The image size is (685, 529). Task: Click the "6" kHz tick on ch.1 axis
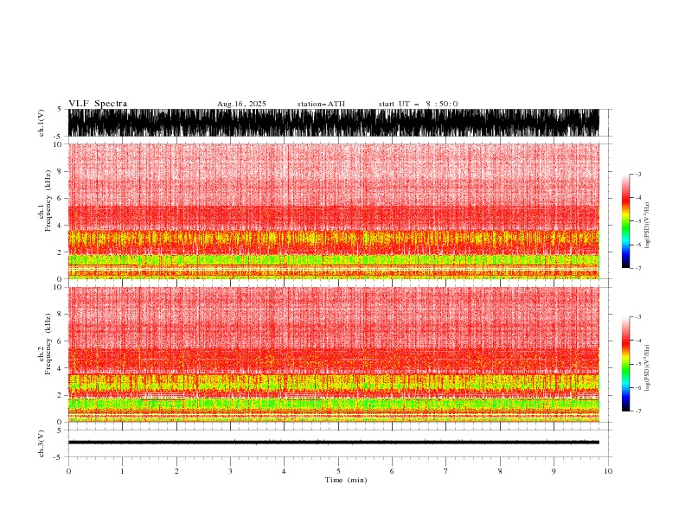(x=61, y=198)
